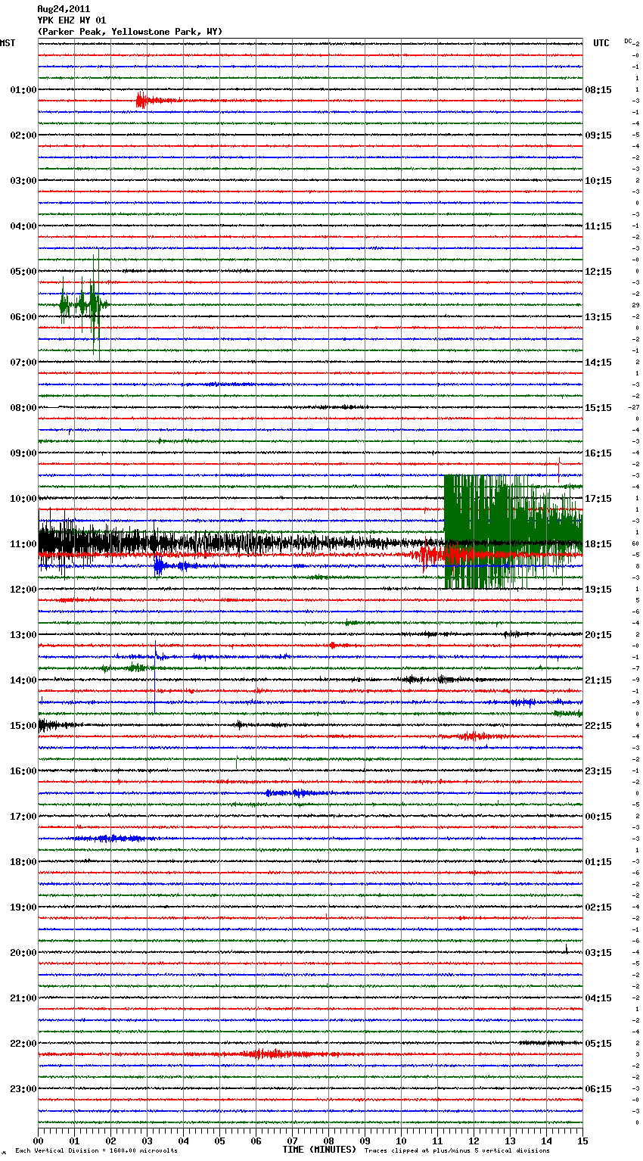Select the "19:15" UTC time label
This screenshot has height=1161, width=643.
pos(598,590)
